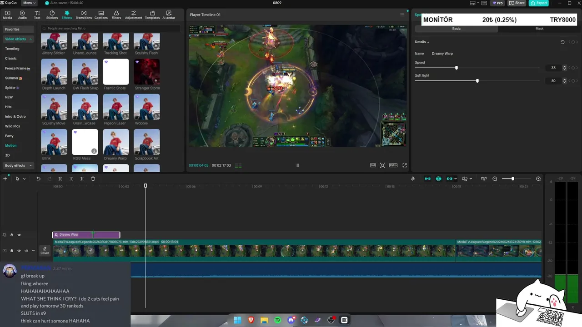This screenshot has height=327, width=582.
Task: Open the Filters panel
Action: coord(116,15)
